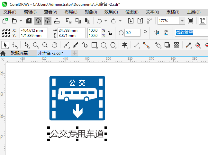
Task: Open the 文本(X) menu
Action: coord(152,12)
